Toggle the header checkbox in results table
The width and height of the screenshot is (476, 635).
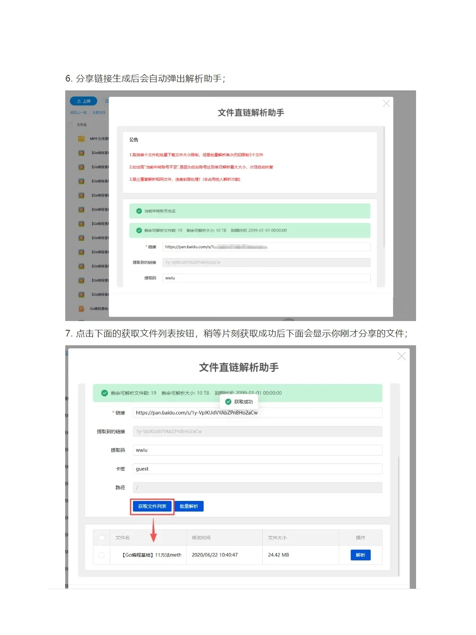pyautogui.click(x=102, y=538)
